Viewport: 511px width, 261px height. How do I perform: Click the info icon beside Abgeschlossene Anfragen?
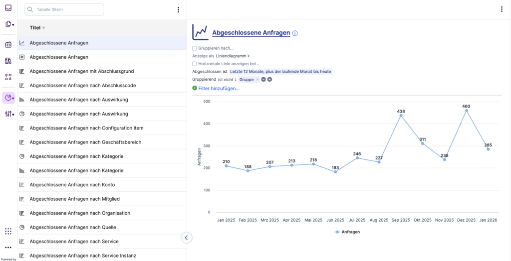click(295, 33)
